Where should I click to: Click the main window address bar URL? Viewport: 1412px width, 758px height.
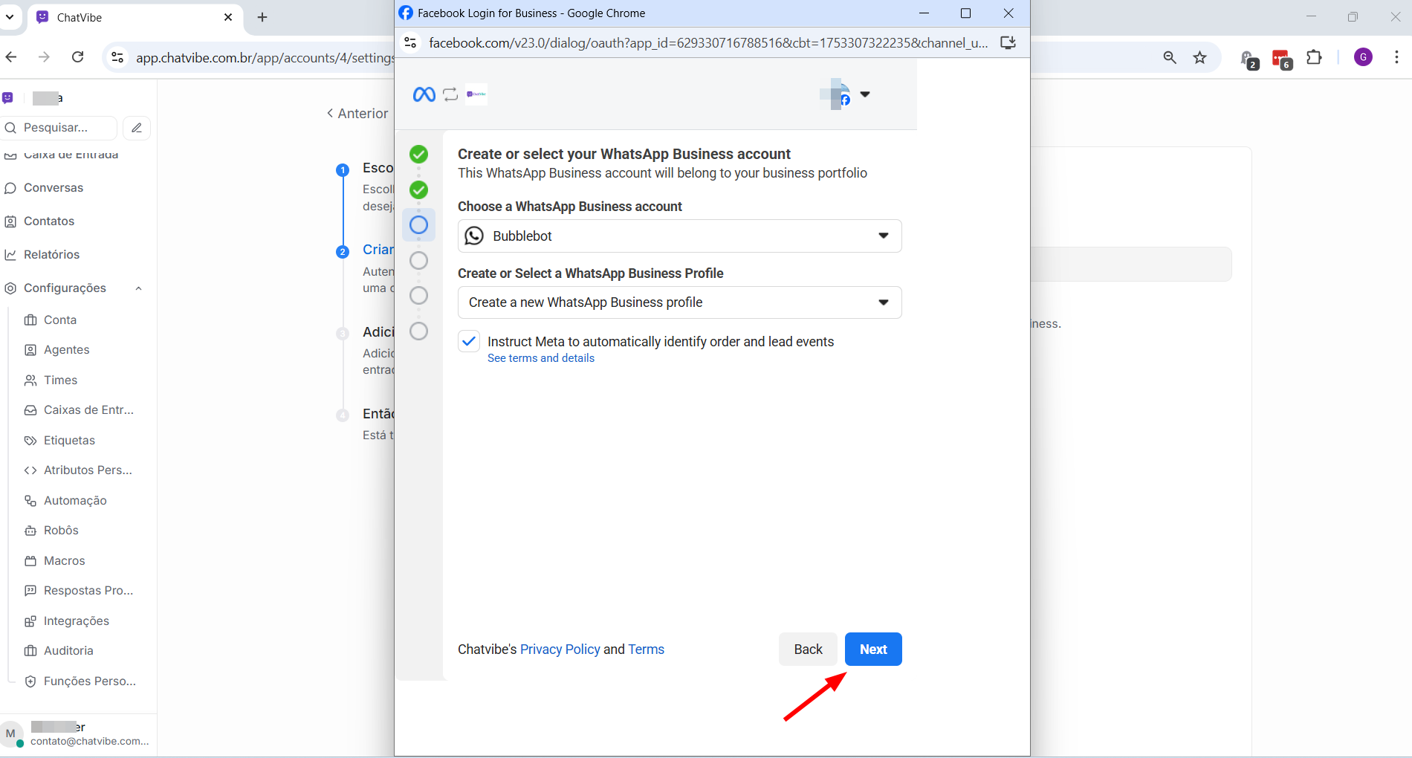pyautogui.click(x=265, y=58)
